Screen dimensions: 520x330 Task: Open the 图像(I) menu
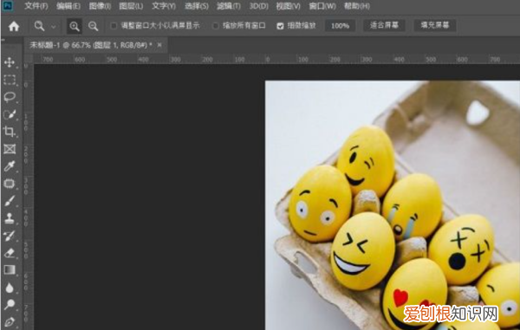pos(100,6)
